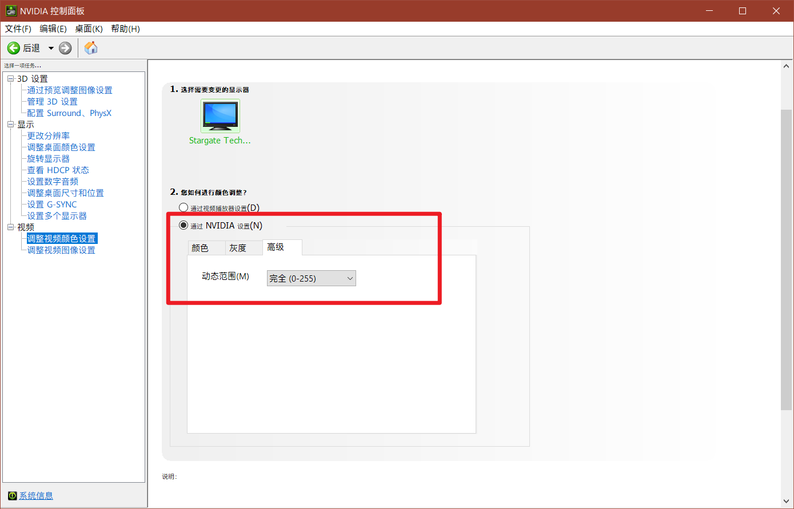Open the 桌面(K) menu

[89, 29]
